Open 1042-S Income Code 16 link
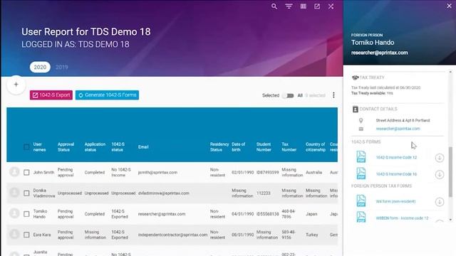This screenshot has height=256, width=456. (396, 174)
